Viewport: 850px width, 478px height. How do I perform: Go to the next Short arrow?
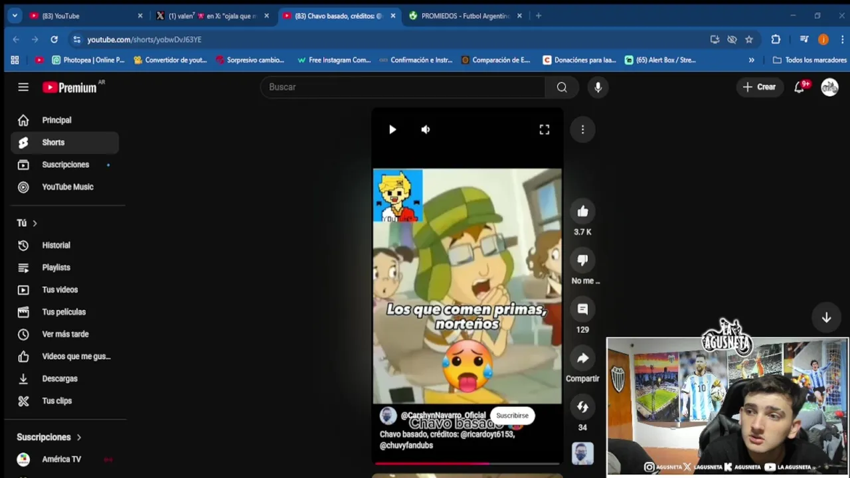(x=826, y=318)
